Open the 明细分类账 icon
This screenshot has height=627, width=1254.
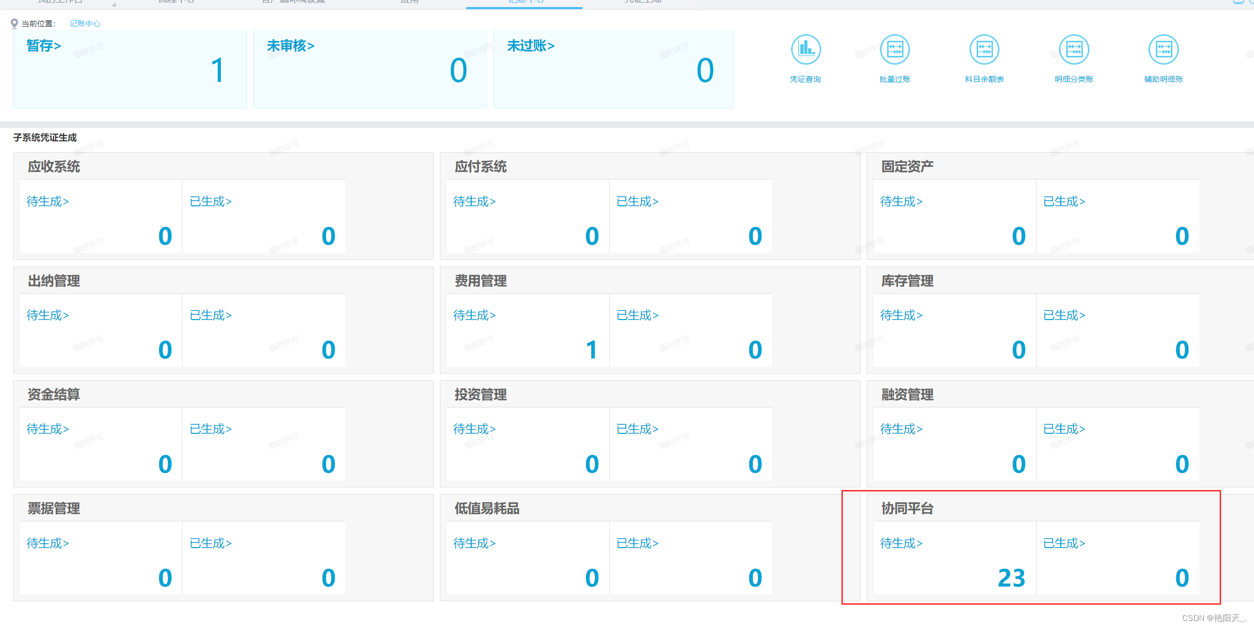[x=1074, y=50]
